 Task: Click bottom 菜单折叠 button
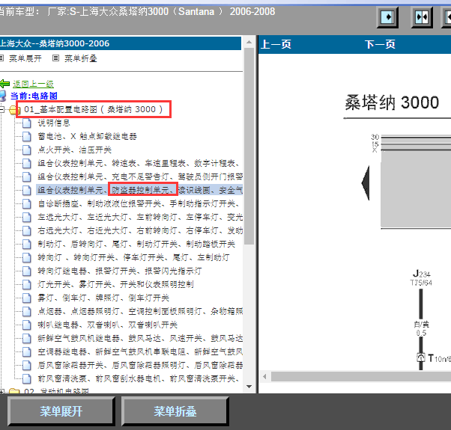click(x=175, y=411)
